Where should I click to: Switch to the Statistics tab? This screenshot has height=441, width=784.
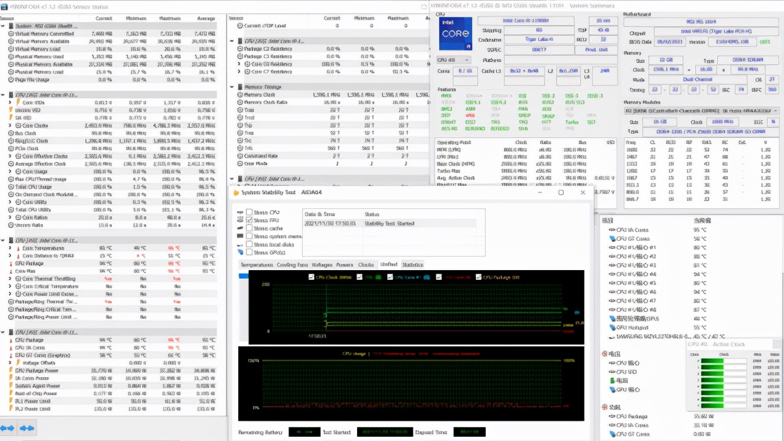(412, 265)
